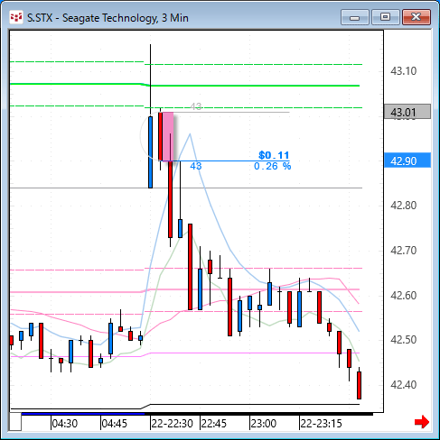440x440 pixels.
Task: Click the 22-22:30 time axis label
Action: coord(172,424)
